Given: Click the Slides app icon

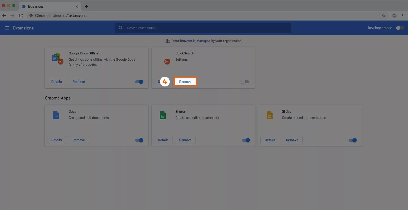Looking at the screenshot, I should click(269, 115).
